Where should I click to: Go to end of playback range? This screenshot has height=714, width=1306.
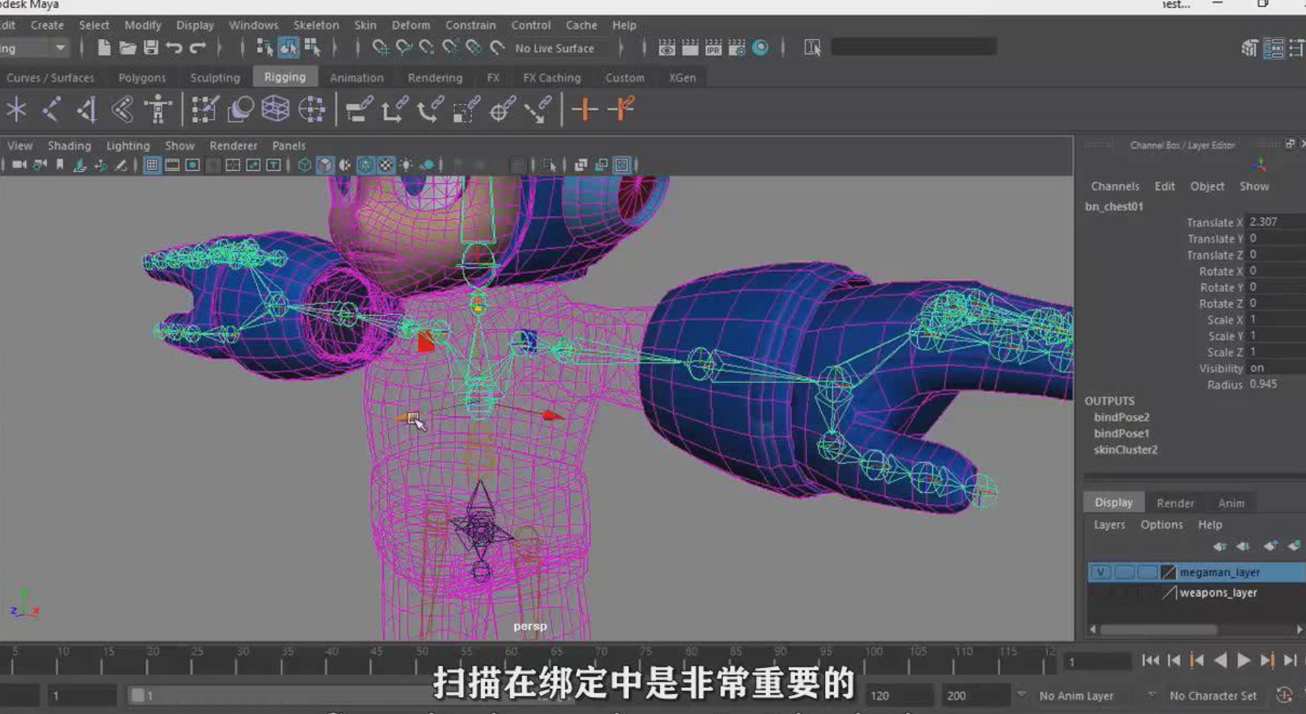1291,661
